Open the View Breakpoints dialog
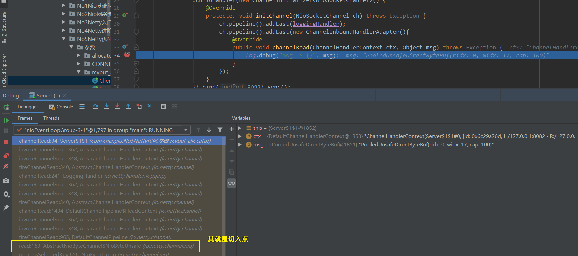The image size is (578, 256). point(6,156)
